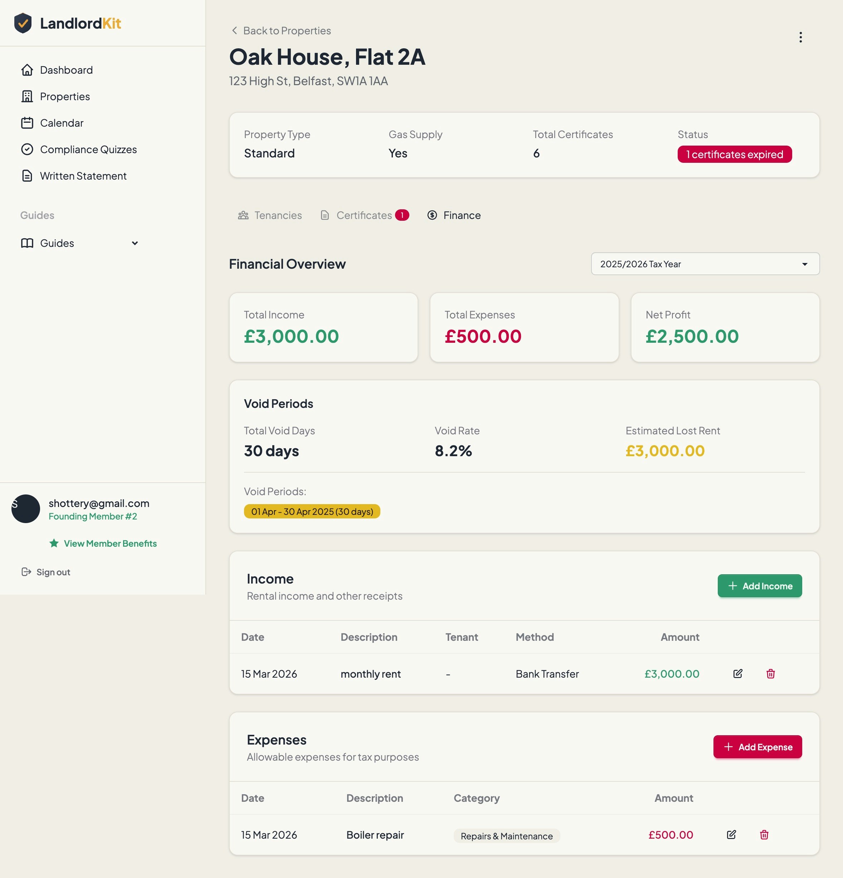
Task: Select the Dashboard home icon
Action: point(27,70)
